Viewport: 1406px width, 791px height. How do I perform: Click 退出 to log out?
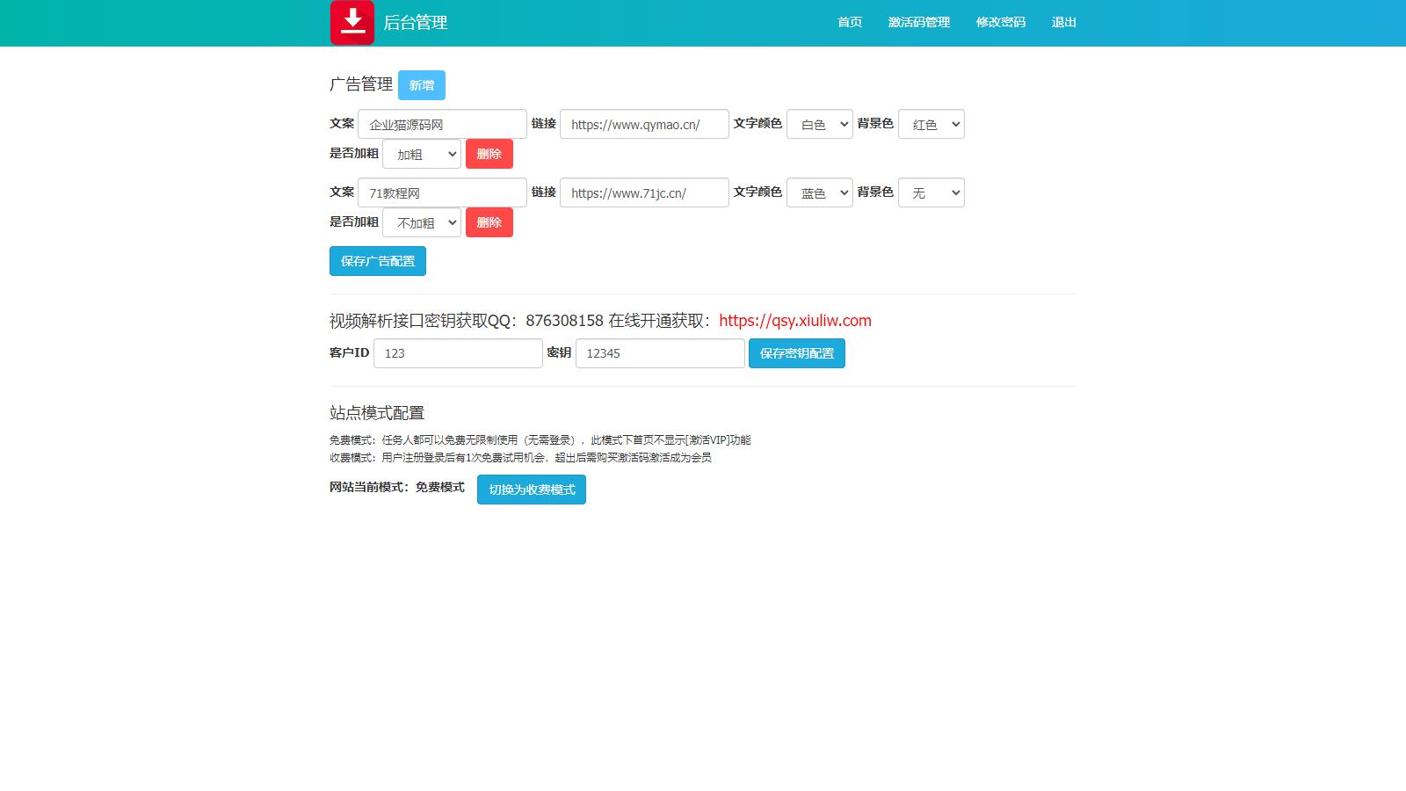tap(1064, 22)
